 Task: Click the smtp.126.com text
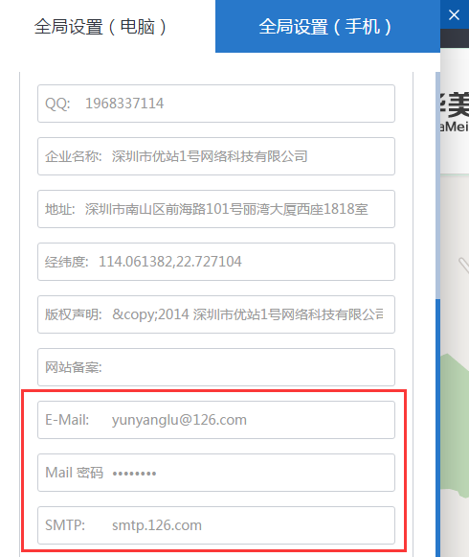157,525
